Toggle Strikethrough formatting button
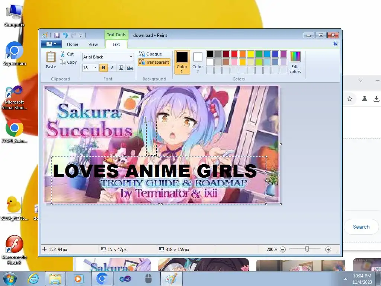This screenshot has width=381, height=286. [130, 68]
